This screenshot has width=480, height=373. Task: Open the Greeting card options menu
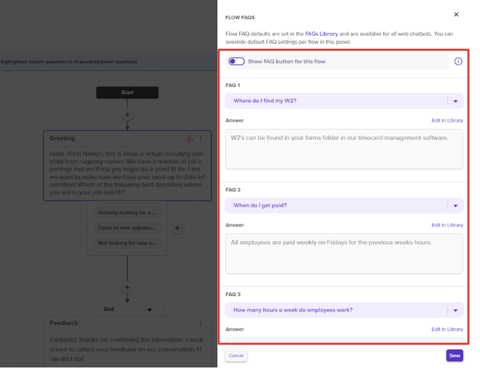point(201,138)
